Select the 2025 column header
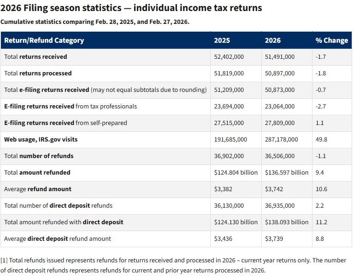The width and height of the screenshot is (354, 278). 222,40
